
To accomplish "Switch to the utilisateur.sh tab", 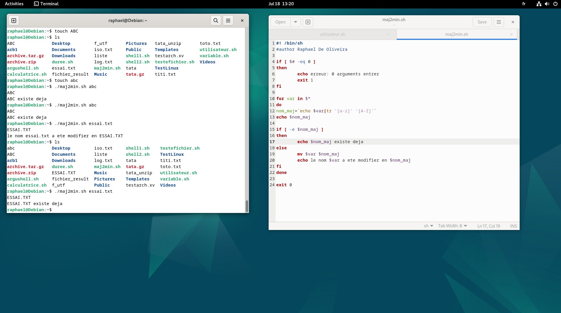I will (332, 34).
